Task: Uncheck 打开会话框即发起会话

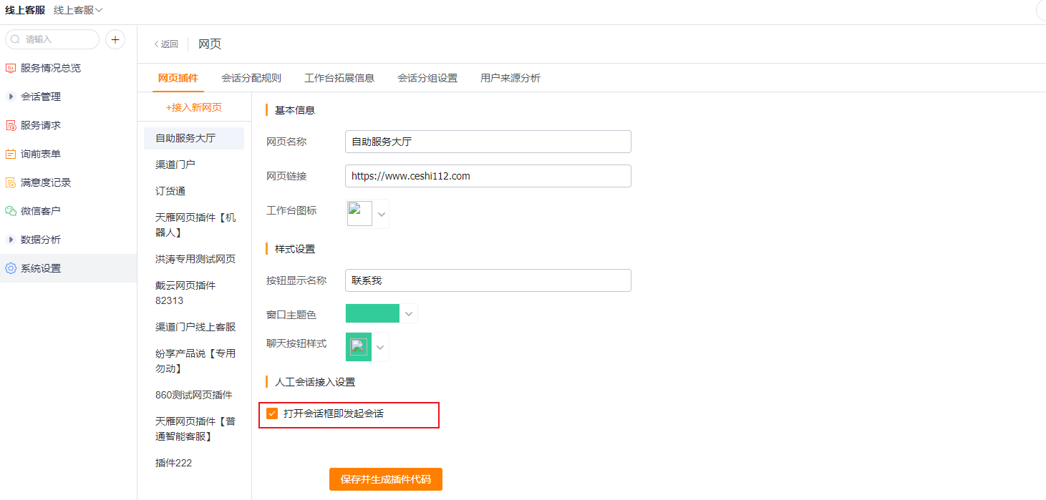Action: pos(271,413)
